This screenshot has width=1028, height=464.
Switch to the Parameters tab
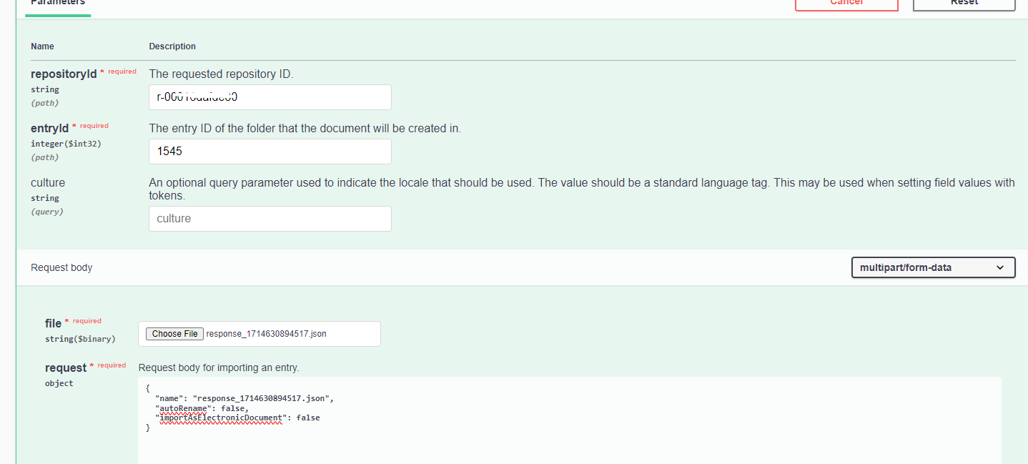(58, 4)
